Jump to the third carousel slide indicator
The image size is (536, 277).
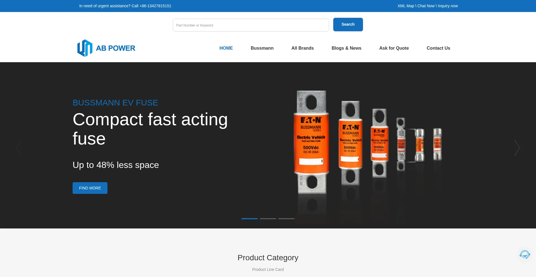(286, 219)
